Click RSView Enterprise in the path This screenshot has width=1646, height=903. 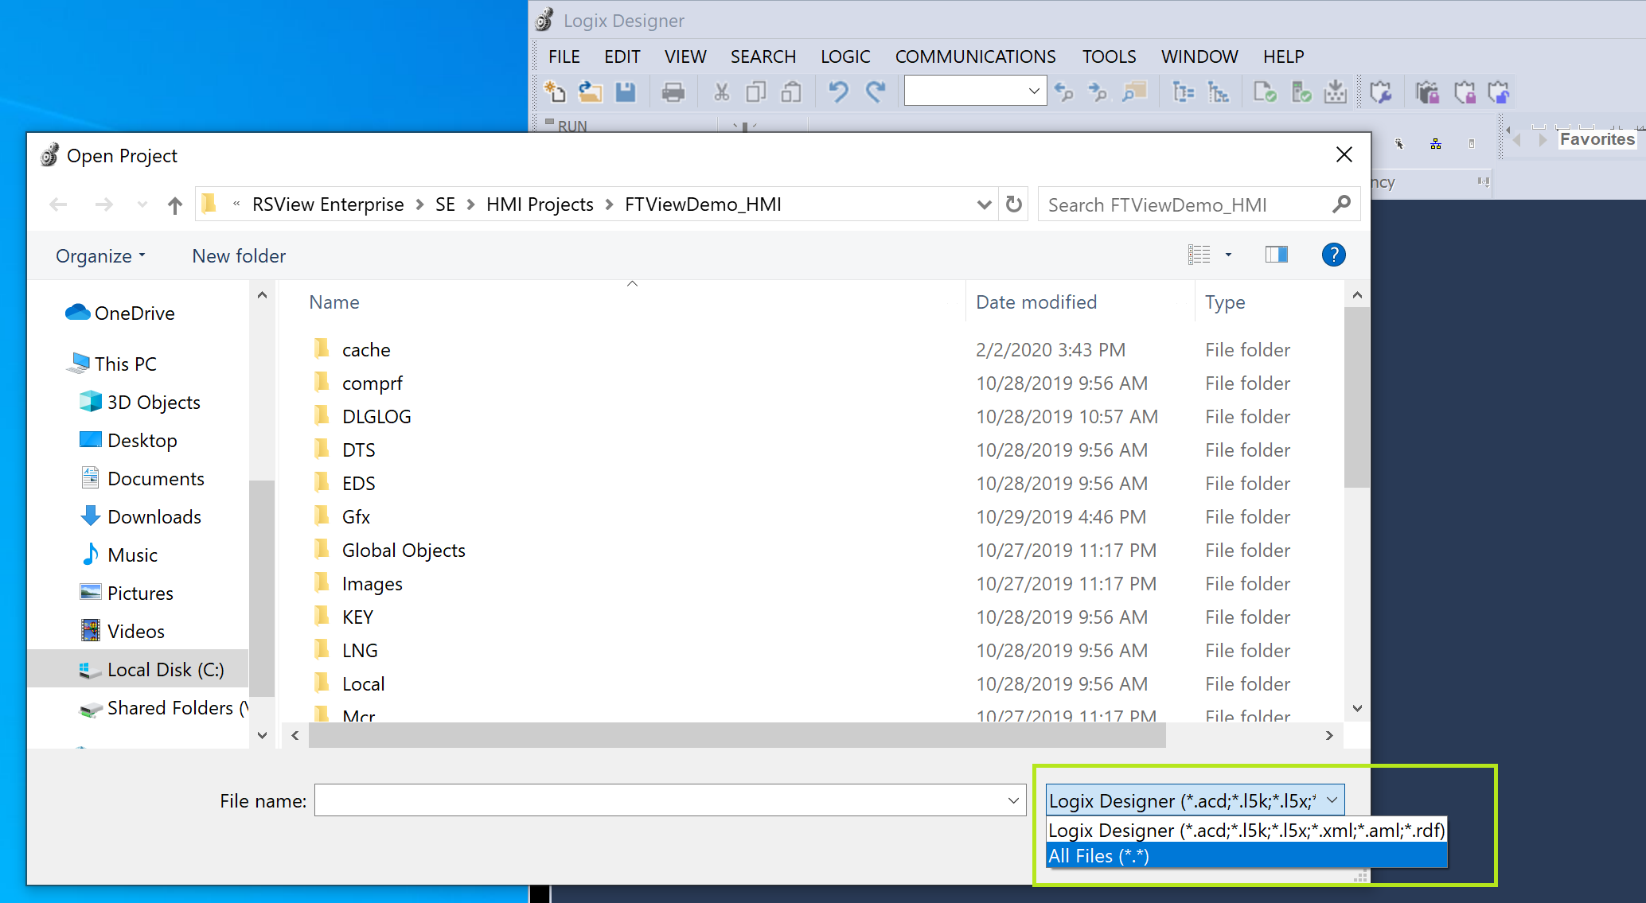pos(328,204)
